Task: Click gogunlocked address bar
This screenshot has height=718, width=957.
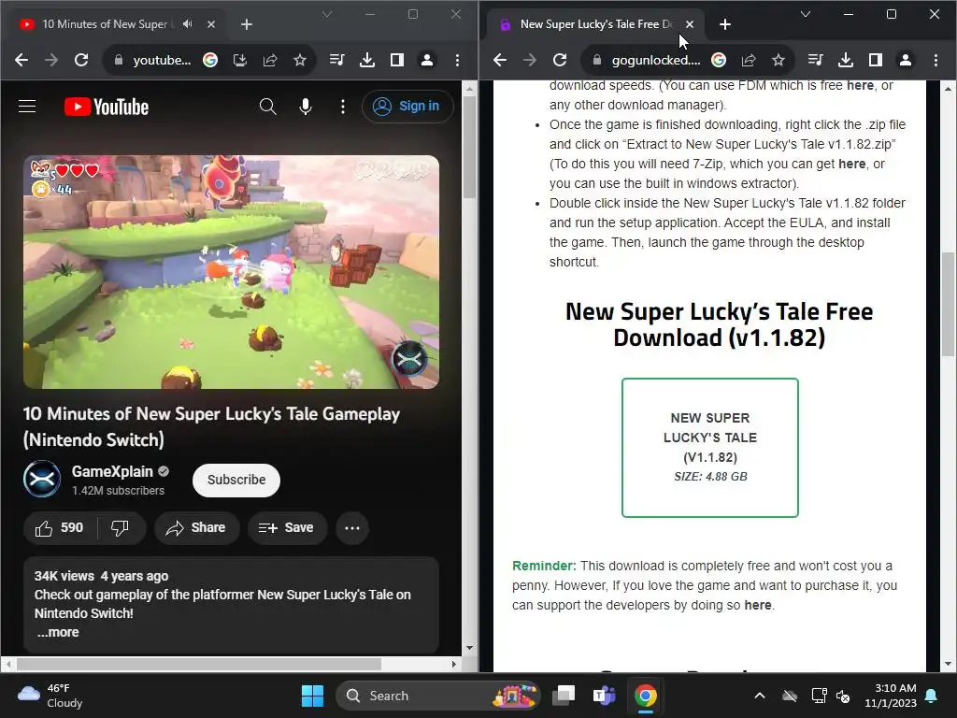Action: 656,60
